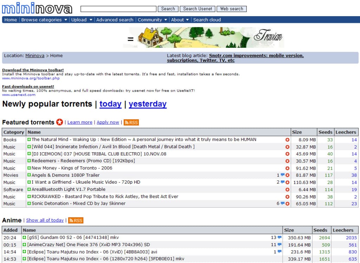
Task: Click Mininova link in the Location breadcrumb
Action: pos(35,55)
